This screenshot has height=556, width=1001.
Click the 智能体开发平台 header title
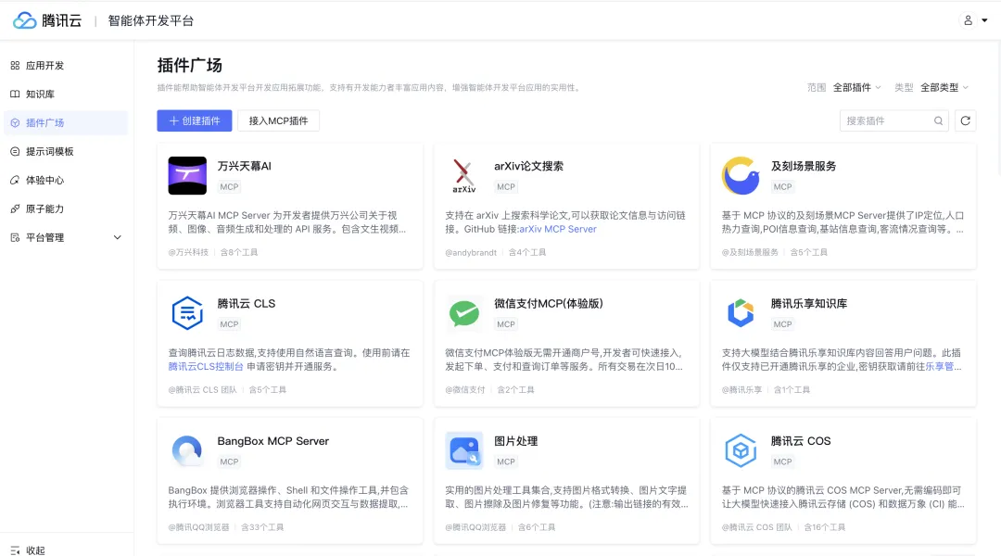151,20
